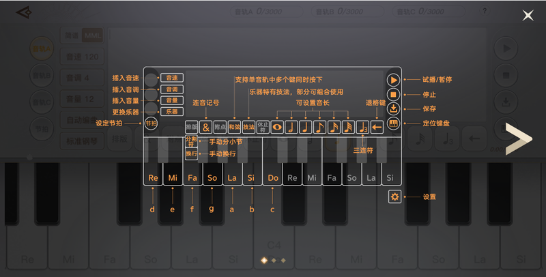
Task: Select the whole note duration icon
Action: pyautogui.click(x=277, y=126)
